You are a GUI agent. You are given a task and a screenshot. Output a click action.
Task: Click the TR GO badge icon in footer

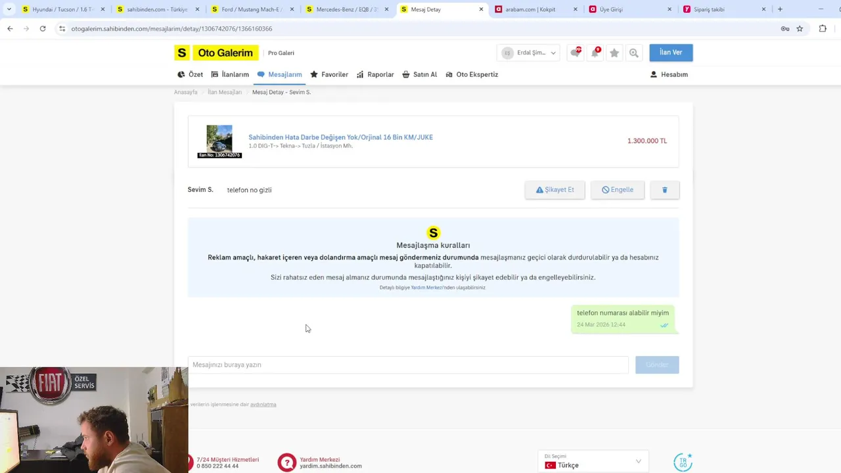click(x=683, y=462)
